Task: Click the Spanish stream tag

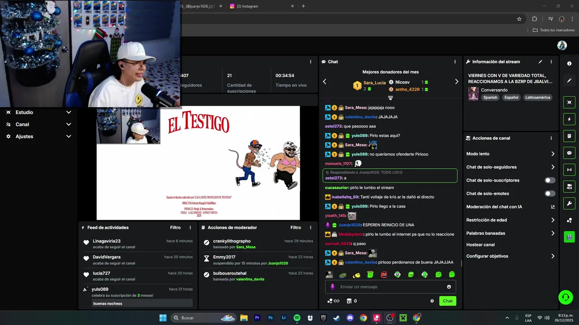Action: click(490, 97)
